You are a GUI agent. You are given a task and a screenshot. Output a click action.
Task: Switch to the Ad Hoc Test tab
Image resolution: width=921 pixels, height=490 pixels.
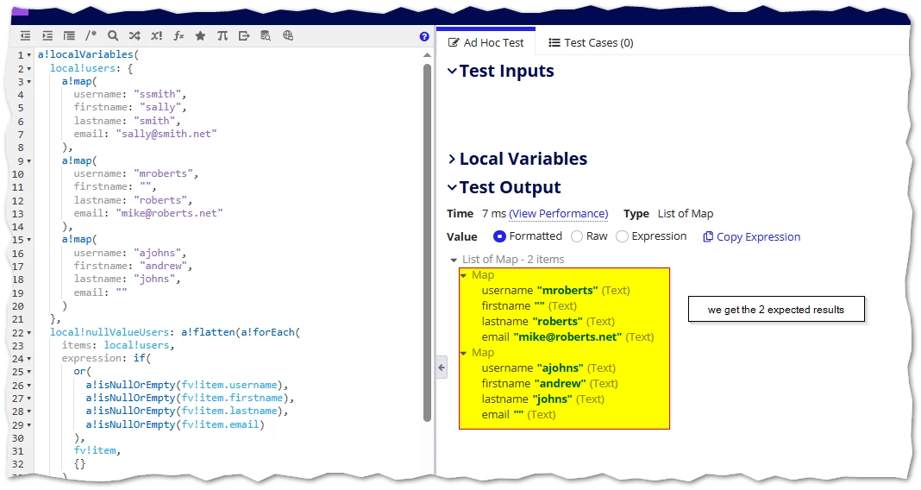(x=486, y=42)
